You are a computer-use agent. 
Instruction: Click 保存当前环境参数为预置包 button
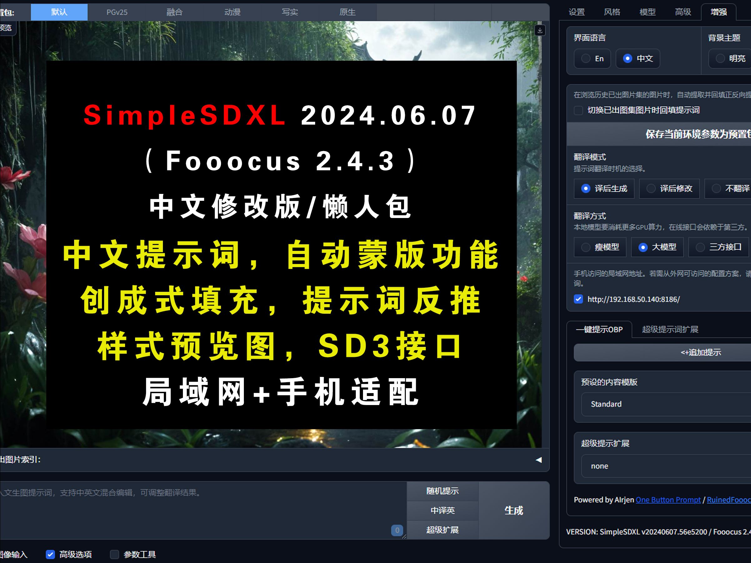(659, 134)
